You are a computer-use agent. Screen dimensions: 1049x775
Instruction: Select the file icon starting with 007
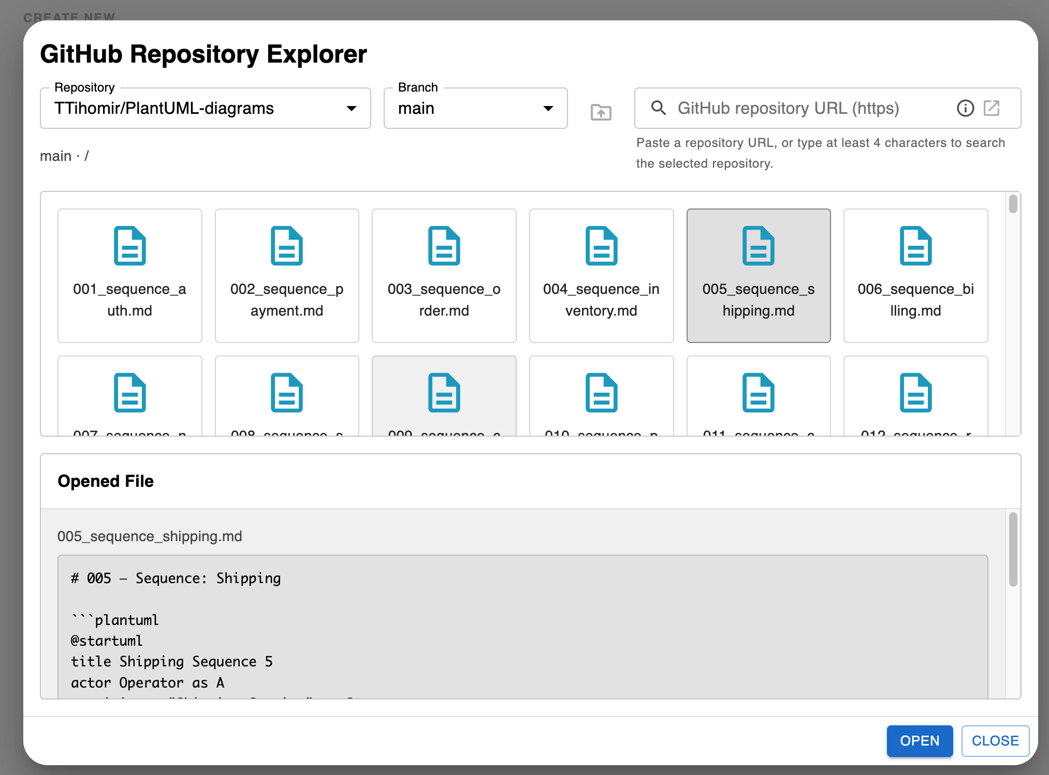pyautogui.click(x=129, y=393)
